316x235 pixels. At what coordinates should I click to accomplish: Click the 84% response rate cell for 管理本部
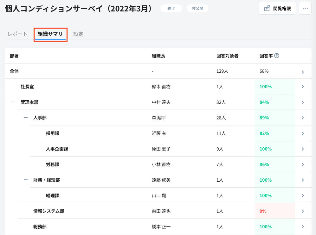click(264, 102)
